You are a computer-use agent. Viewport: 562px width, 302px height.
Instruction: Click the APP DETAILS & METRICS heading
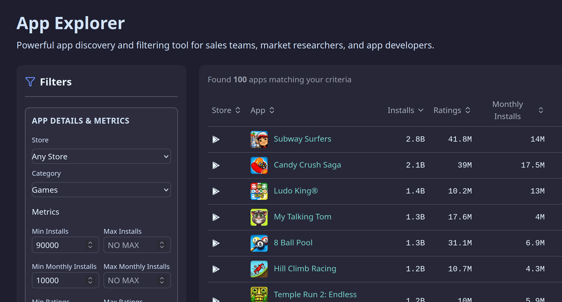click(x=80, y=121)
